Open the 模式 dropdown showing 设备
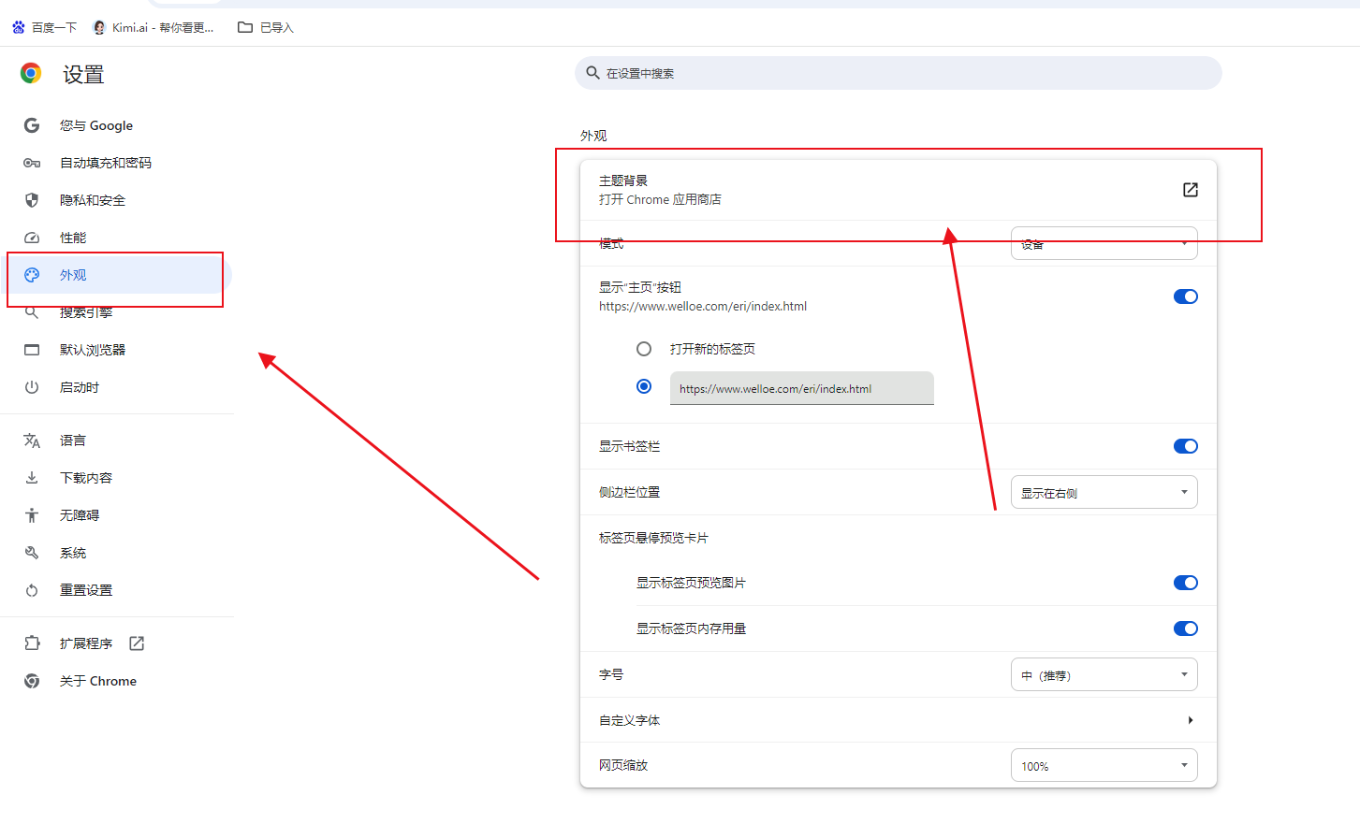This screenshot has width=1360, height=838. pos(1104,243)
